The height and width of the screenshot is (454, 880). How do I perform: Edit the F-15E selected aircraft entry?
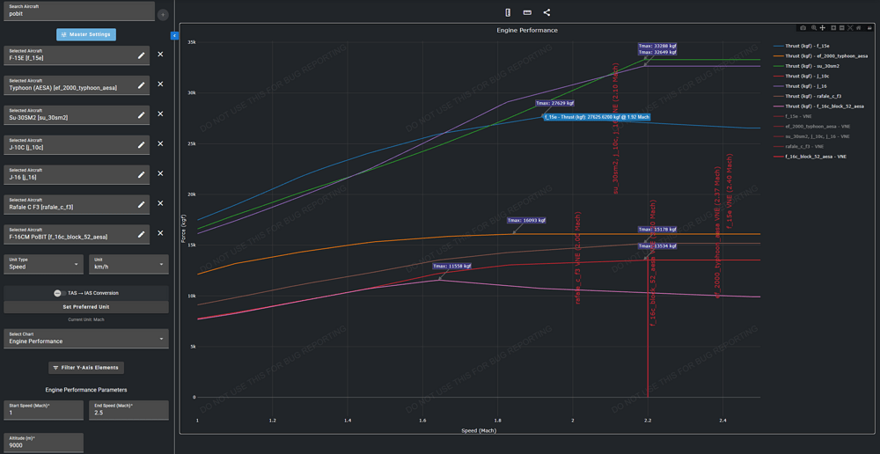(142, 55)
